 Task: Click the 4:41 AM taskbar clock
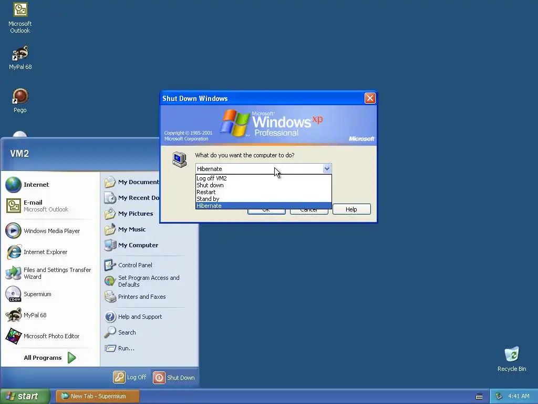[519, 397]
